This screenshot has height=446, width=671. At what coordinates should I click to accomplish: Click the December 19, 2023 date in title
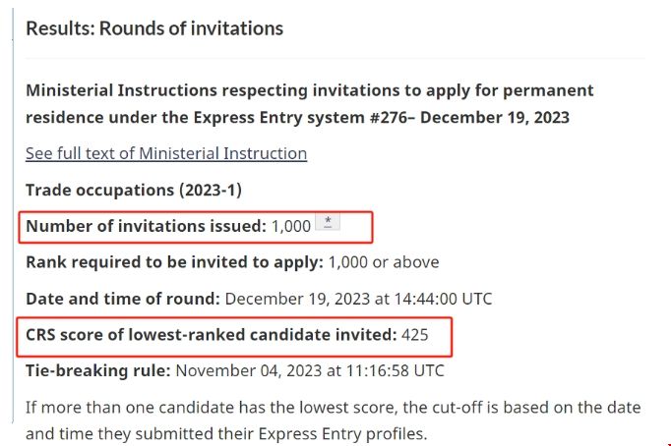click(510, 117)
